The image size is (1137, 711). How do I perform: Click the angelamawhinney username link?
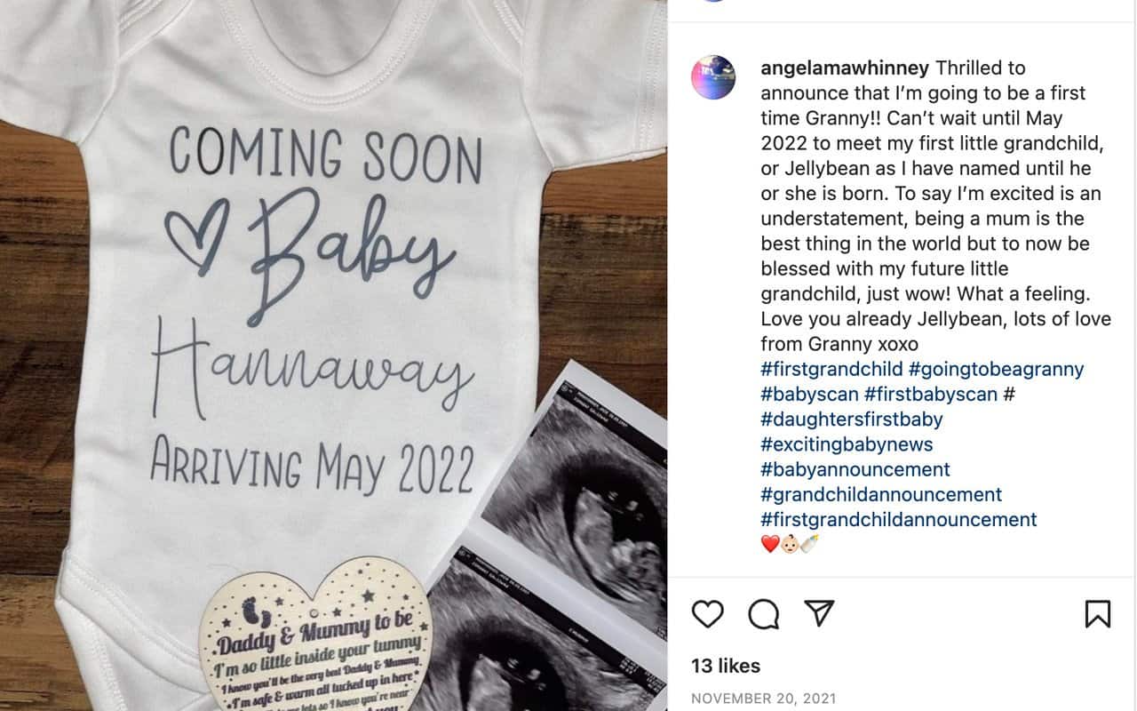(x=845, y=68)
